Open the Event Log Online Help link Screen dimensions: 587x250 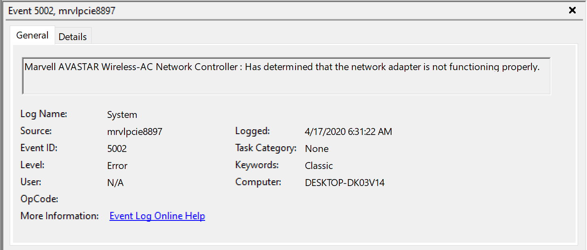pyautogui.click(x=157, y=216)
